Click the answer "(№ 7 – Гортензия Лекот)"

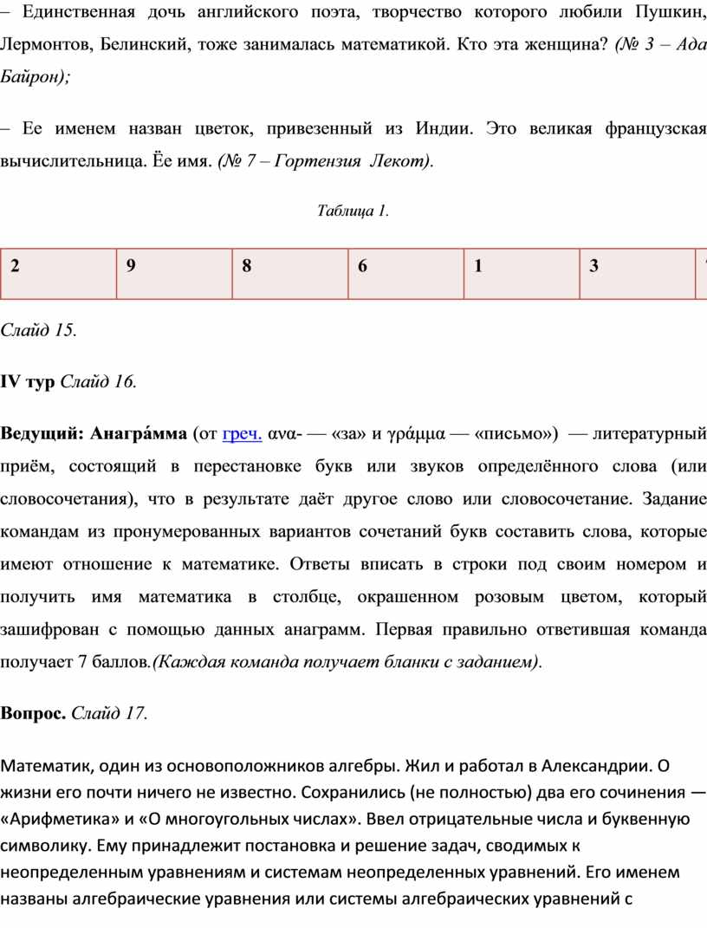[324, 161]
